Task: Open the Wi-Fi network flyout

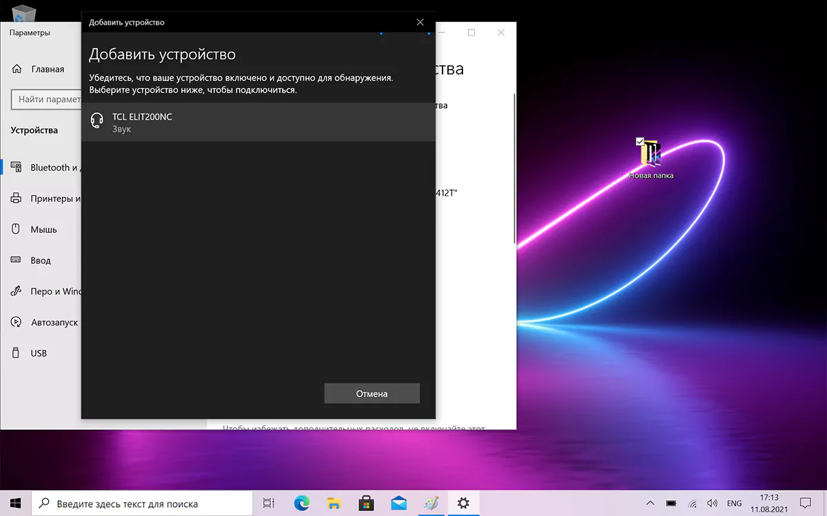Action: (x=693, y=503)
